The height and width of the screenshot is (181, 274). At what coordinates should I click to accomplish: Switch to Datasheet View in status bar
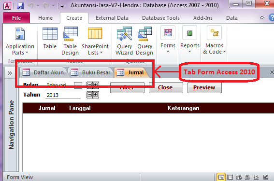[230, 177]
